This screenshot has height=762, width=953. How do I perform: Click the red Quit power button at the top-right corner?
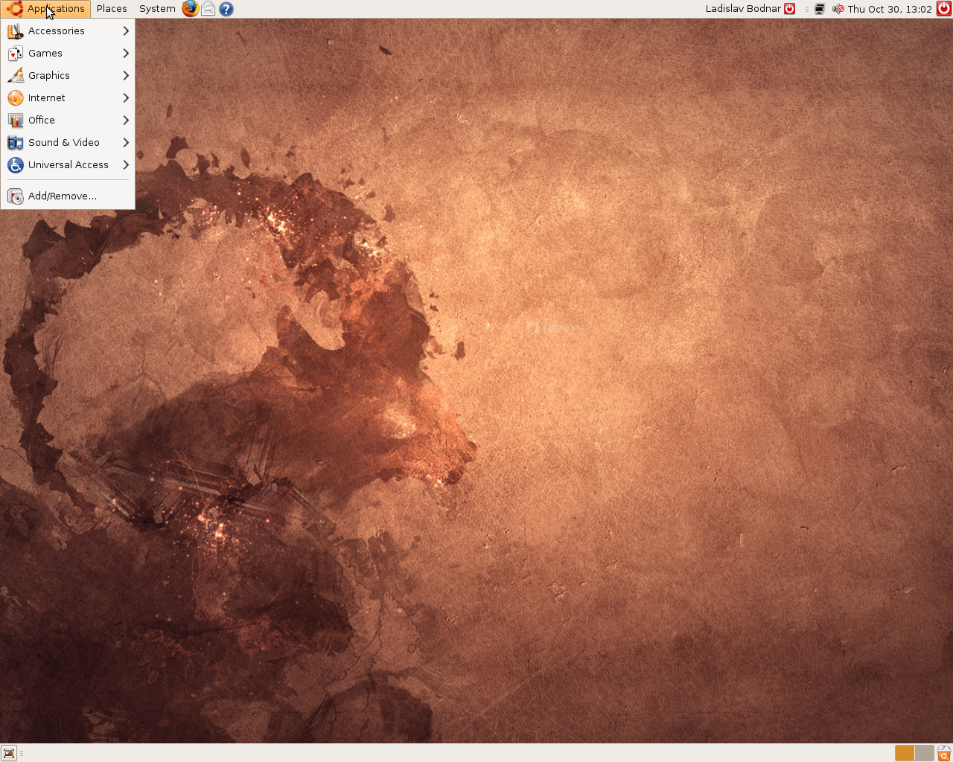click(944, 9)
